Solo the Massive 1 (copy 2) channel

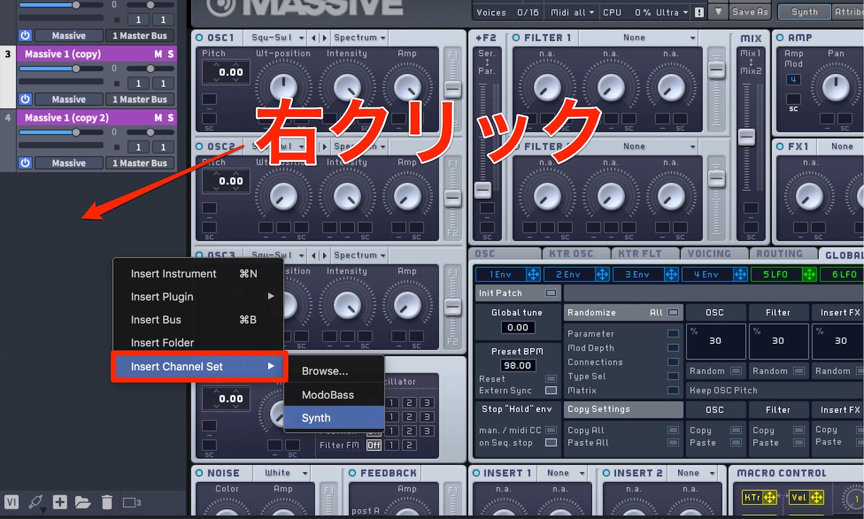tap(170, 117)
